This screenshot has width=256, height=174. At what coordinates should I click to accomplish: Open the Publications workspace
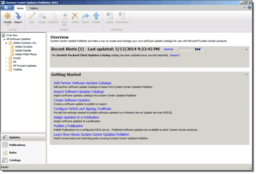tap(23, 145)
